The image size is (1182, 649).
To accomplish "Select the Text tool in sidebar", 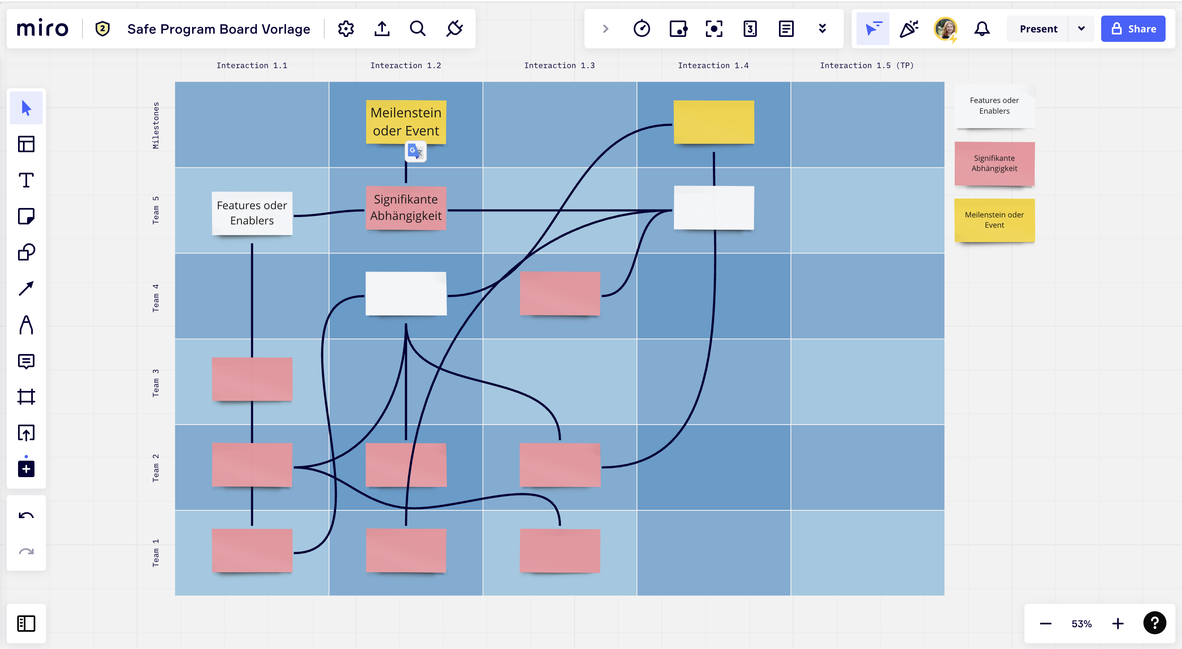I will [26, 180].
